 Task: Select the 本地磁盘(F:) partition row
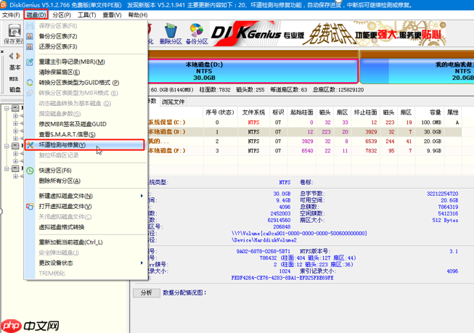(x=305, y=150)
